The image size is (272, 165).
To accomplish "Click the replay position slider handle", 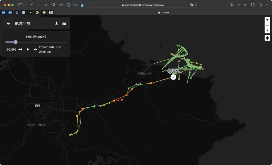I will click(15, 42).
